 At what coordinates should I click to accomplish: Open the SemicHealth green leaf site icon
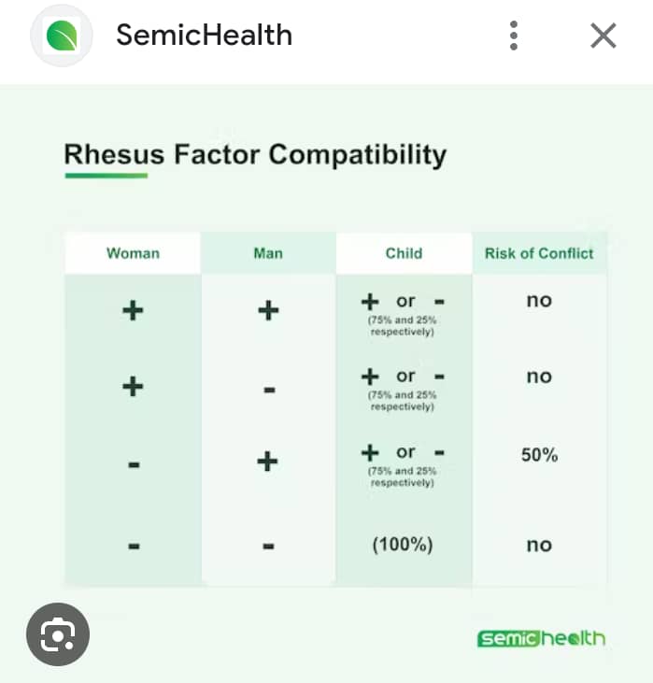point(62,36)
